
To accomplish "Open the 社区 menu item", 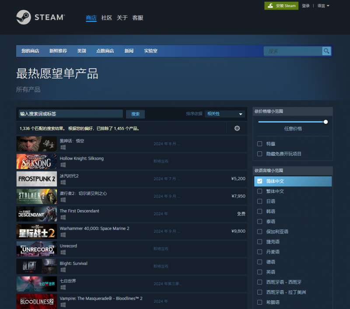I will click(106, 18).
